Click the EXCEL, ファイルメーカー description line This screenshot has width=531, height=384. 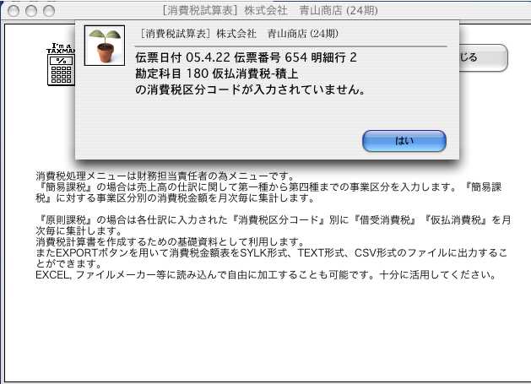tap(266, 274)
